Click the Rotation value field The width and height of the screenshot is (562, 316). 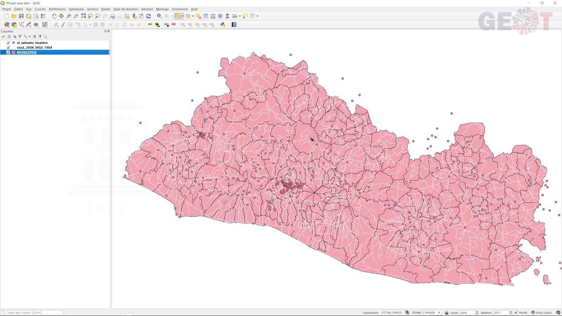pos(501,312)
